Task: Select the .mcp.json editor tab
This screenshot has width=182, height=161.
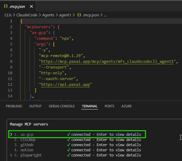Action: 15,6
